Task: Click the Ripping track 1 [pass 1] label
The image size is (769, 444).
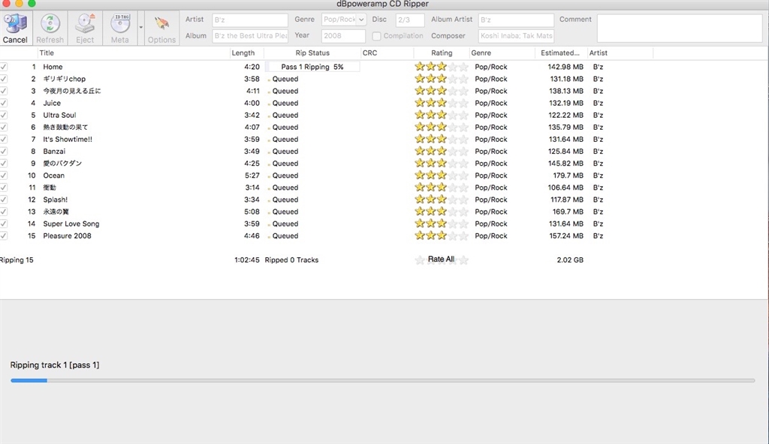Action: point(54,365)
